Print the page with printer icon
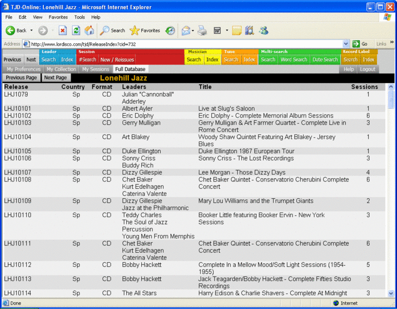The width and height of the screenshot is (397, 309). (202, 31)
